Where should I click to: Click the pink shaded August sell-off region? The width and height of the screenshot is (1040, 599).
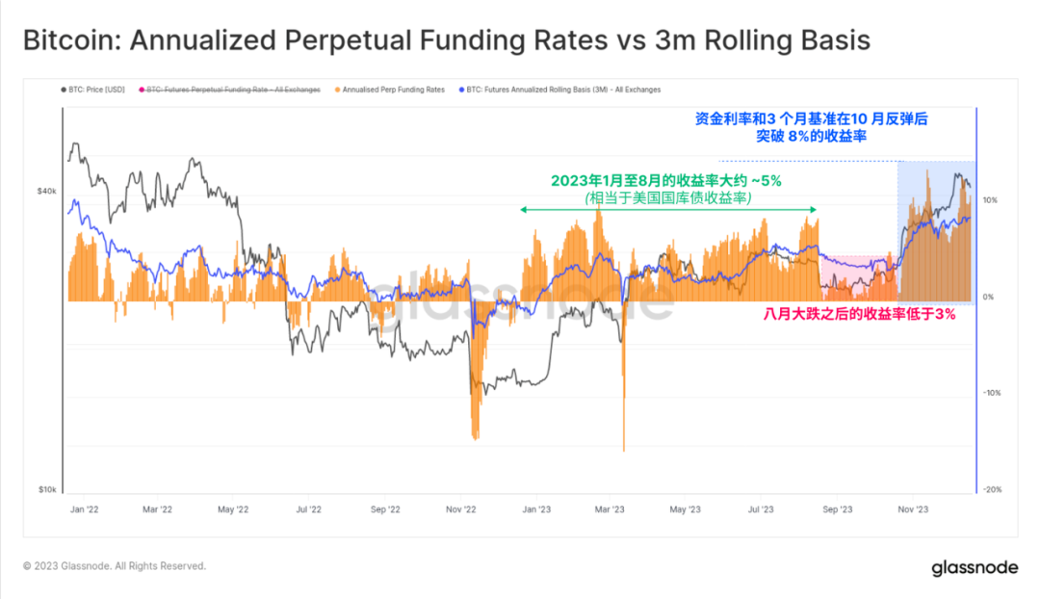[857, 277]
